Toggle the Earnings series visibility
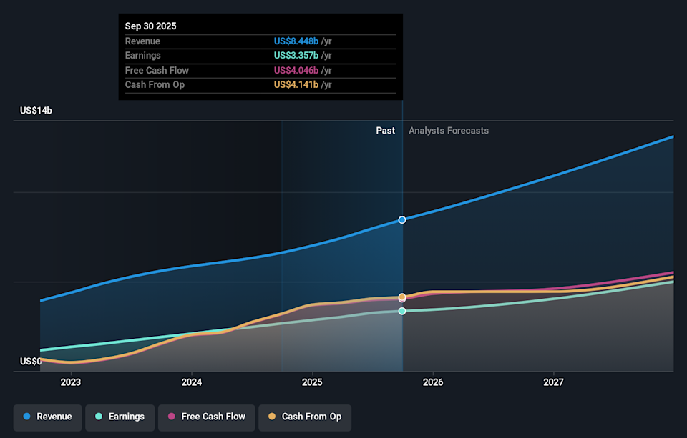 pos(120,417)
